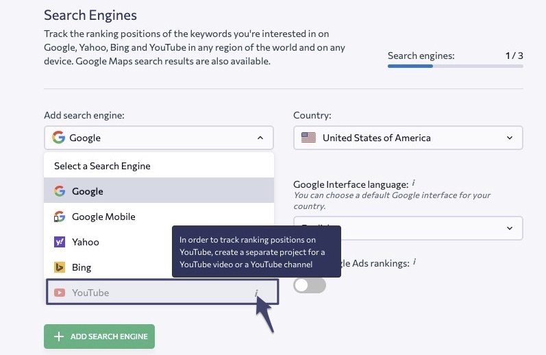Pick Bing from the engine list
Image resolution: width=546 pixels, height=355 pixels.
point(108,267)
